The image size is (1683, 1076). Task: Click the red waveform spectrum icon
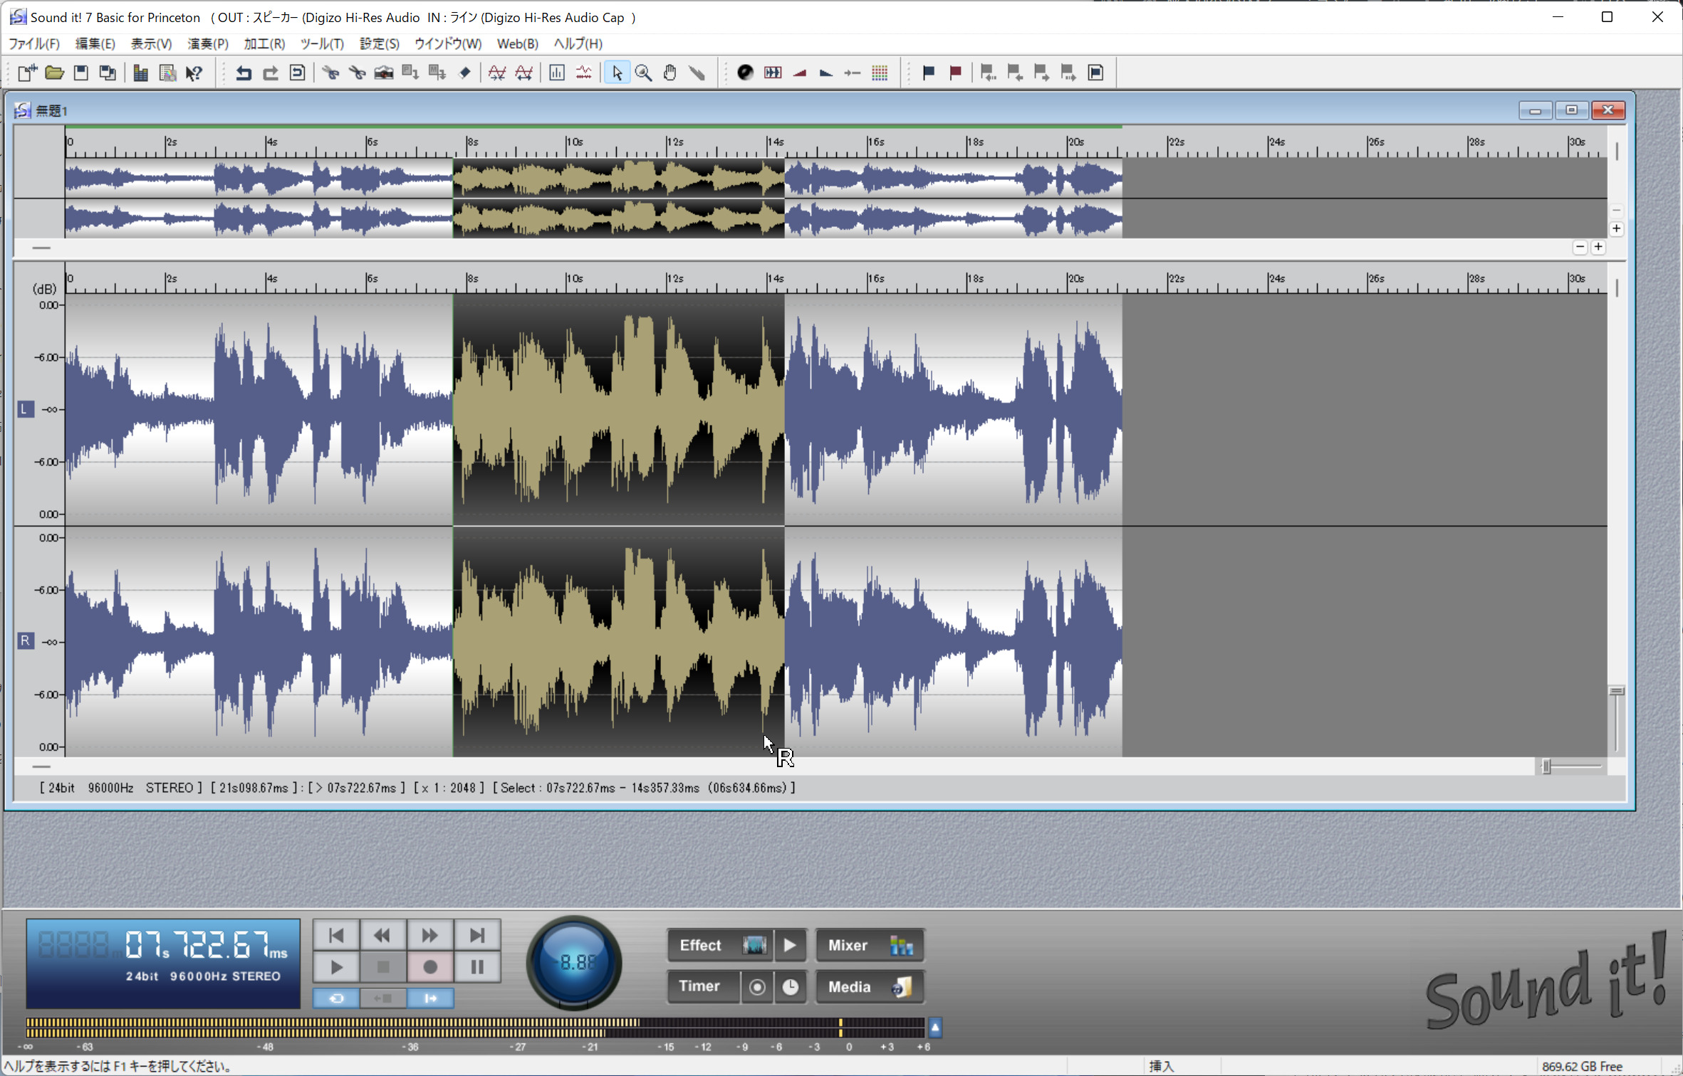click(x=583, y=73)
